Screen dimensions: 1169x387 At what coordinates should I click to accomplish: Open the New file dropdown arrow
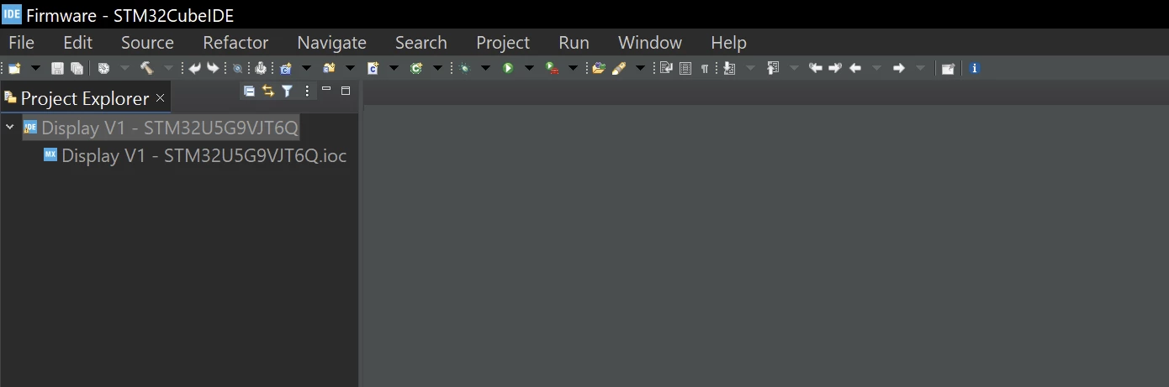click(x=35, y=68)
